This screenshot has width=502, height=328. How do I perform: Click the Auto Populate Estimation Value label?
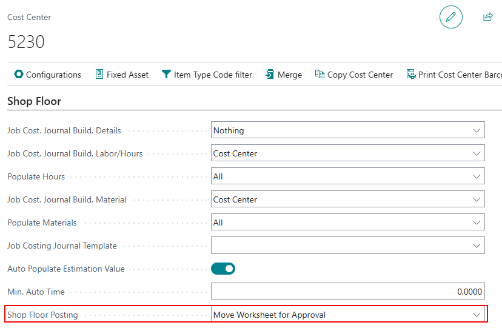coord(66,269)
